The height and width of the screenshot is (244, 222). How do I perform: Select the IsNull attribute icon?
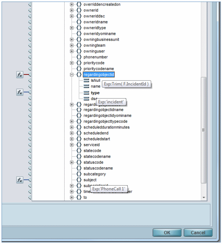[x=86, y=80]
